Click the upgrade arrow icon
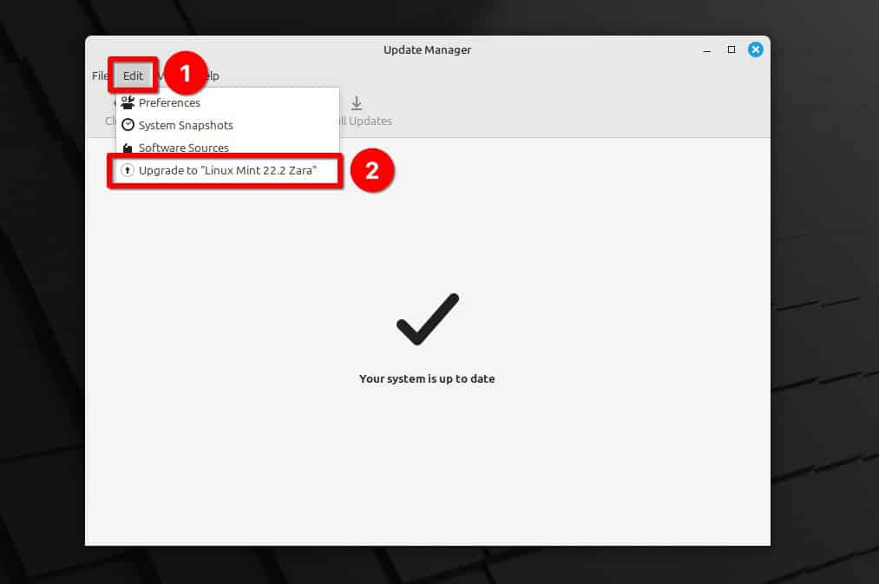The image size is (879, 584). point(128,170)
